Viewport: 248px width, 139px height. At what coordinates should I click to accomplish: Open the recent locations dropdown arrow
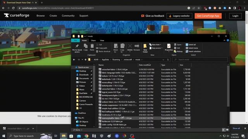(82, 60)
